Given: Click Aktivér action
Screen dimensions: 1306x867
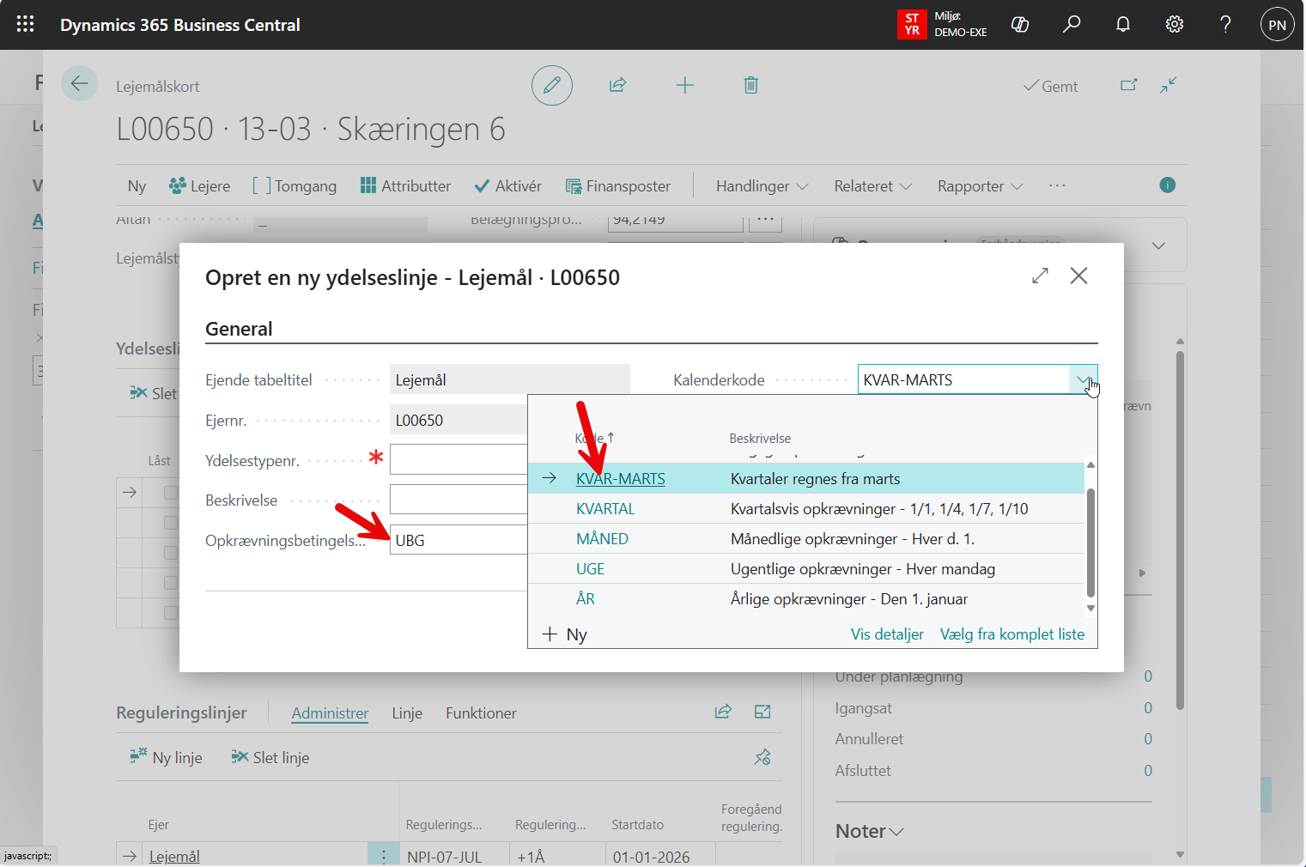Looking at the screenshot, I should tap(508, 186).
